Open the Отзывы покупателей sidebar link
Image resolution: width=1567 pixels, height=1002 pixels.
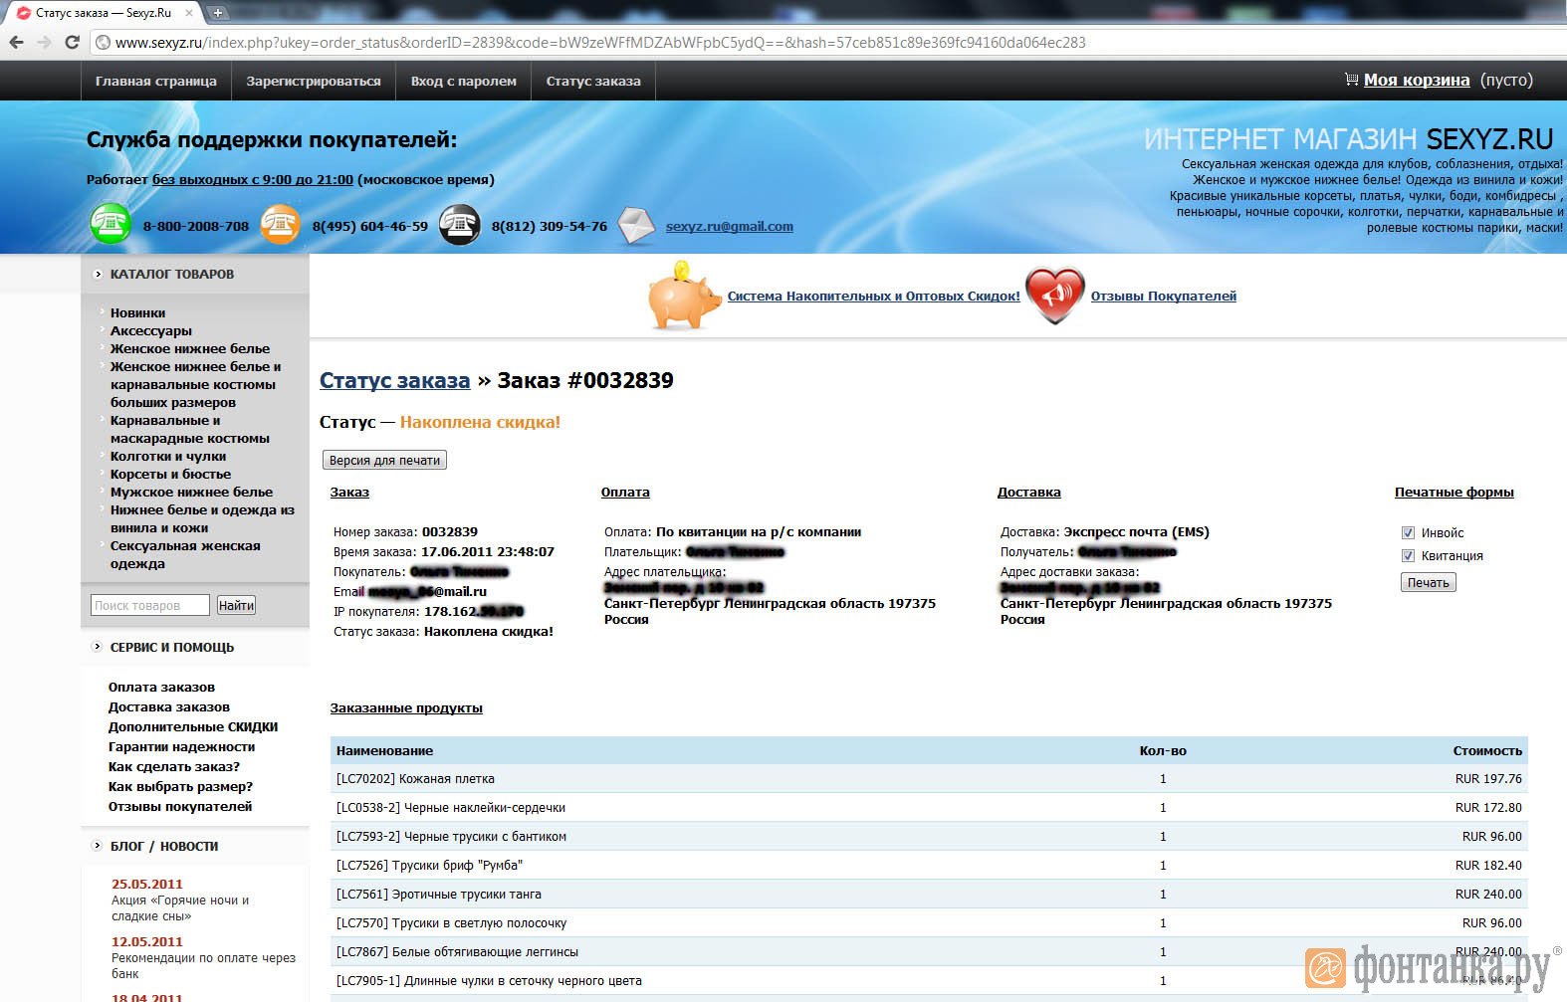(x=180, y=806)
